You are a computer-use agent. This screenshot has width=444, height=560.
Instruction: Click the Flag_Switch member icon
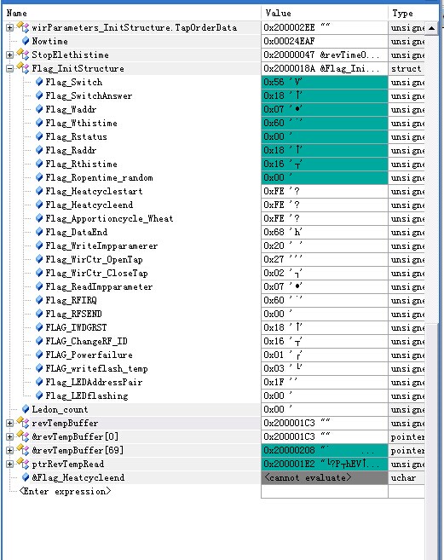[x=39, y=82]
